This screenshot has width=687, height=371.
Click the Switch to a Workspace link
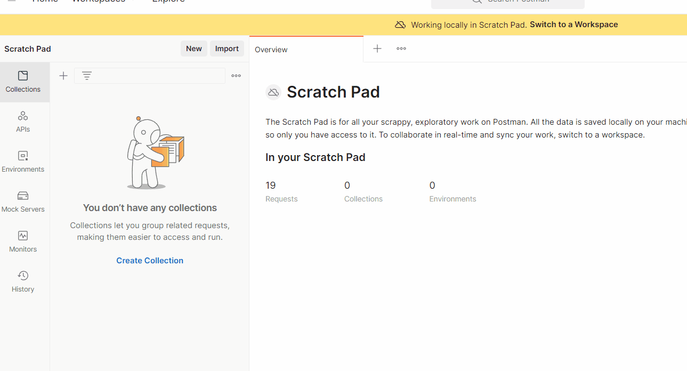point(574,25)
